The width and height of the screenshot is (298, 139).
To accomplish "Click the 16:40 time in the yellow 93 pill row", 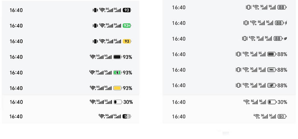I will [x=16, y=41].
